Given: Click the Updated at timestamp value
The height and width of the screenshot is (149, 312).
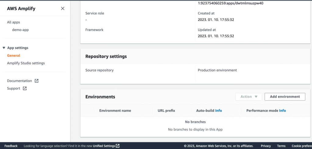Looking at the screenshot, I should point(216,36).
